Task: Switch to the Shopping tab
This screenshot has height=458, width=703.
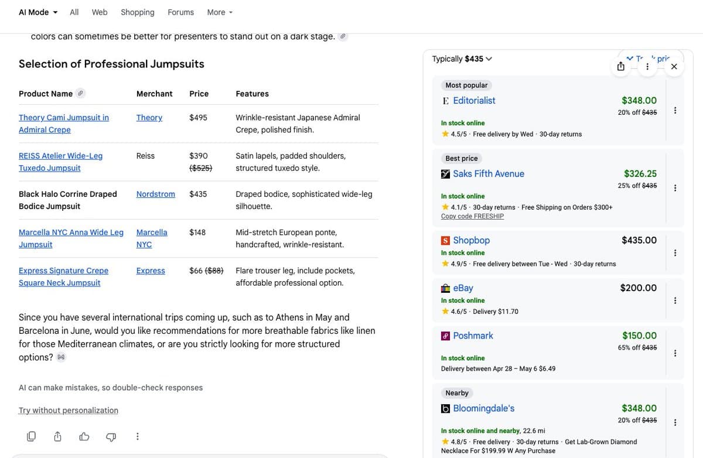Action: click(x=137, y=12)
